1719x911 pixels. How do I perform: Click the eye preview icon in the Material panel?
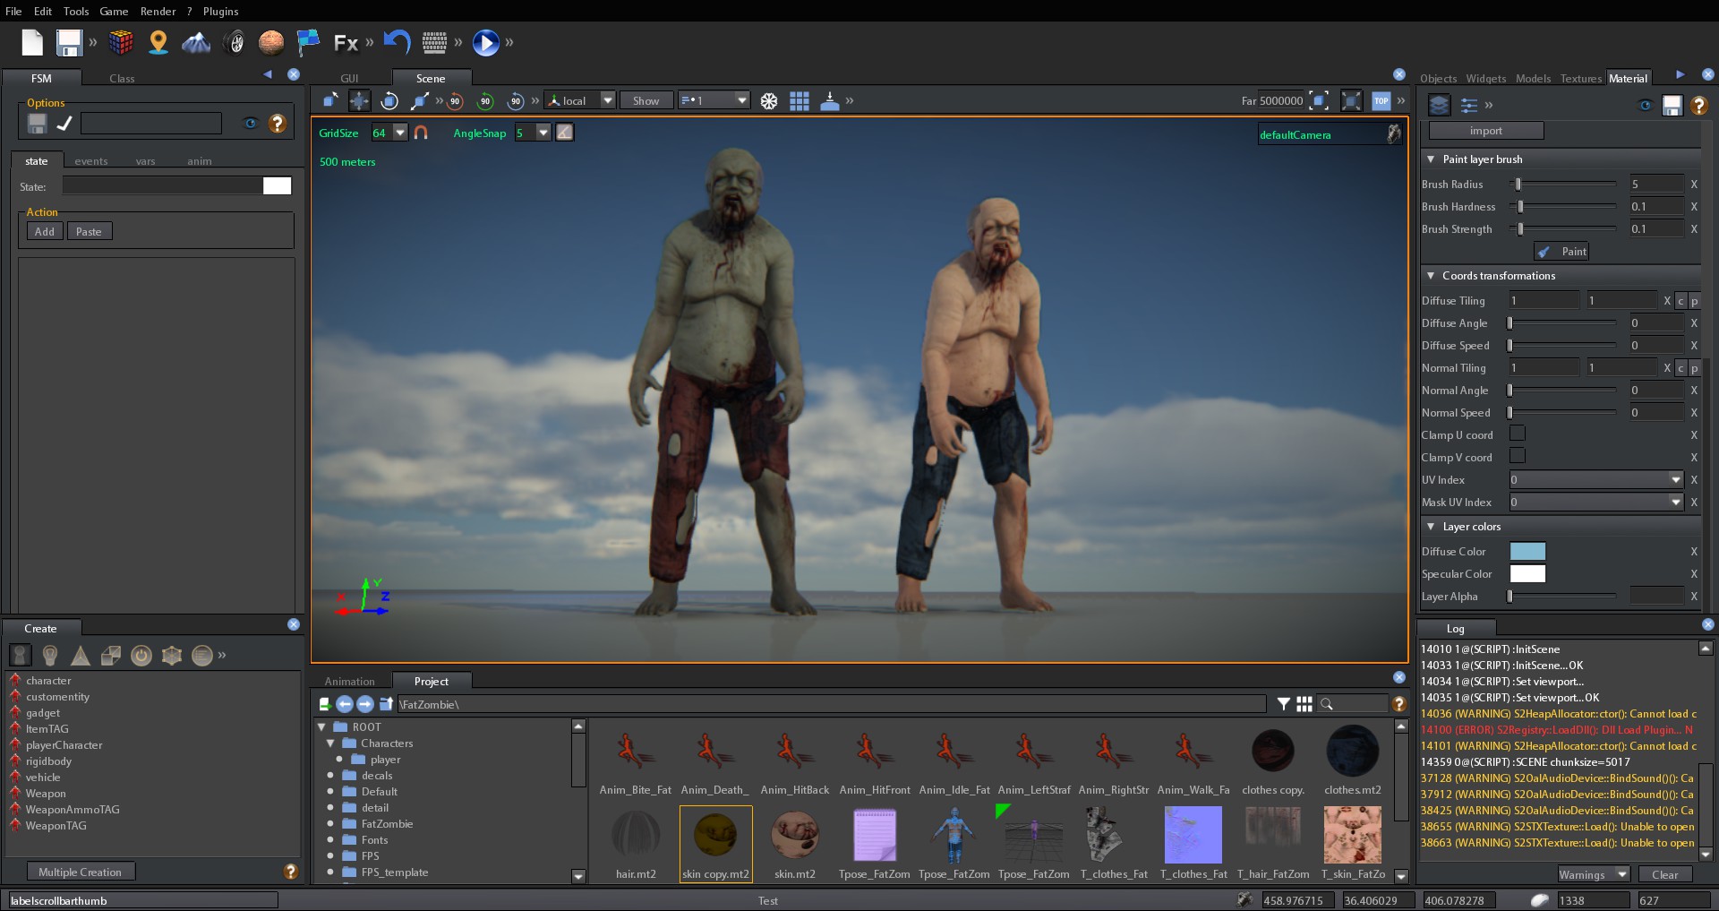[x=1645, y=106]
